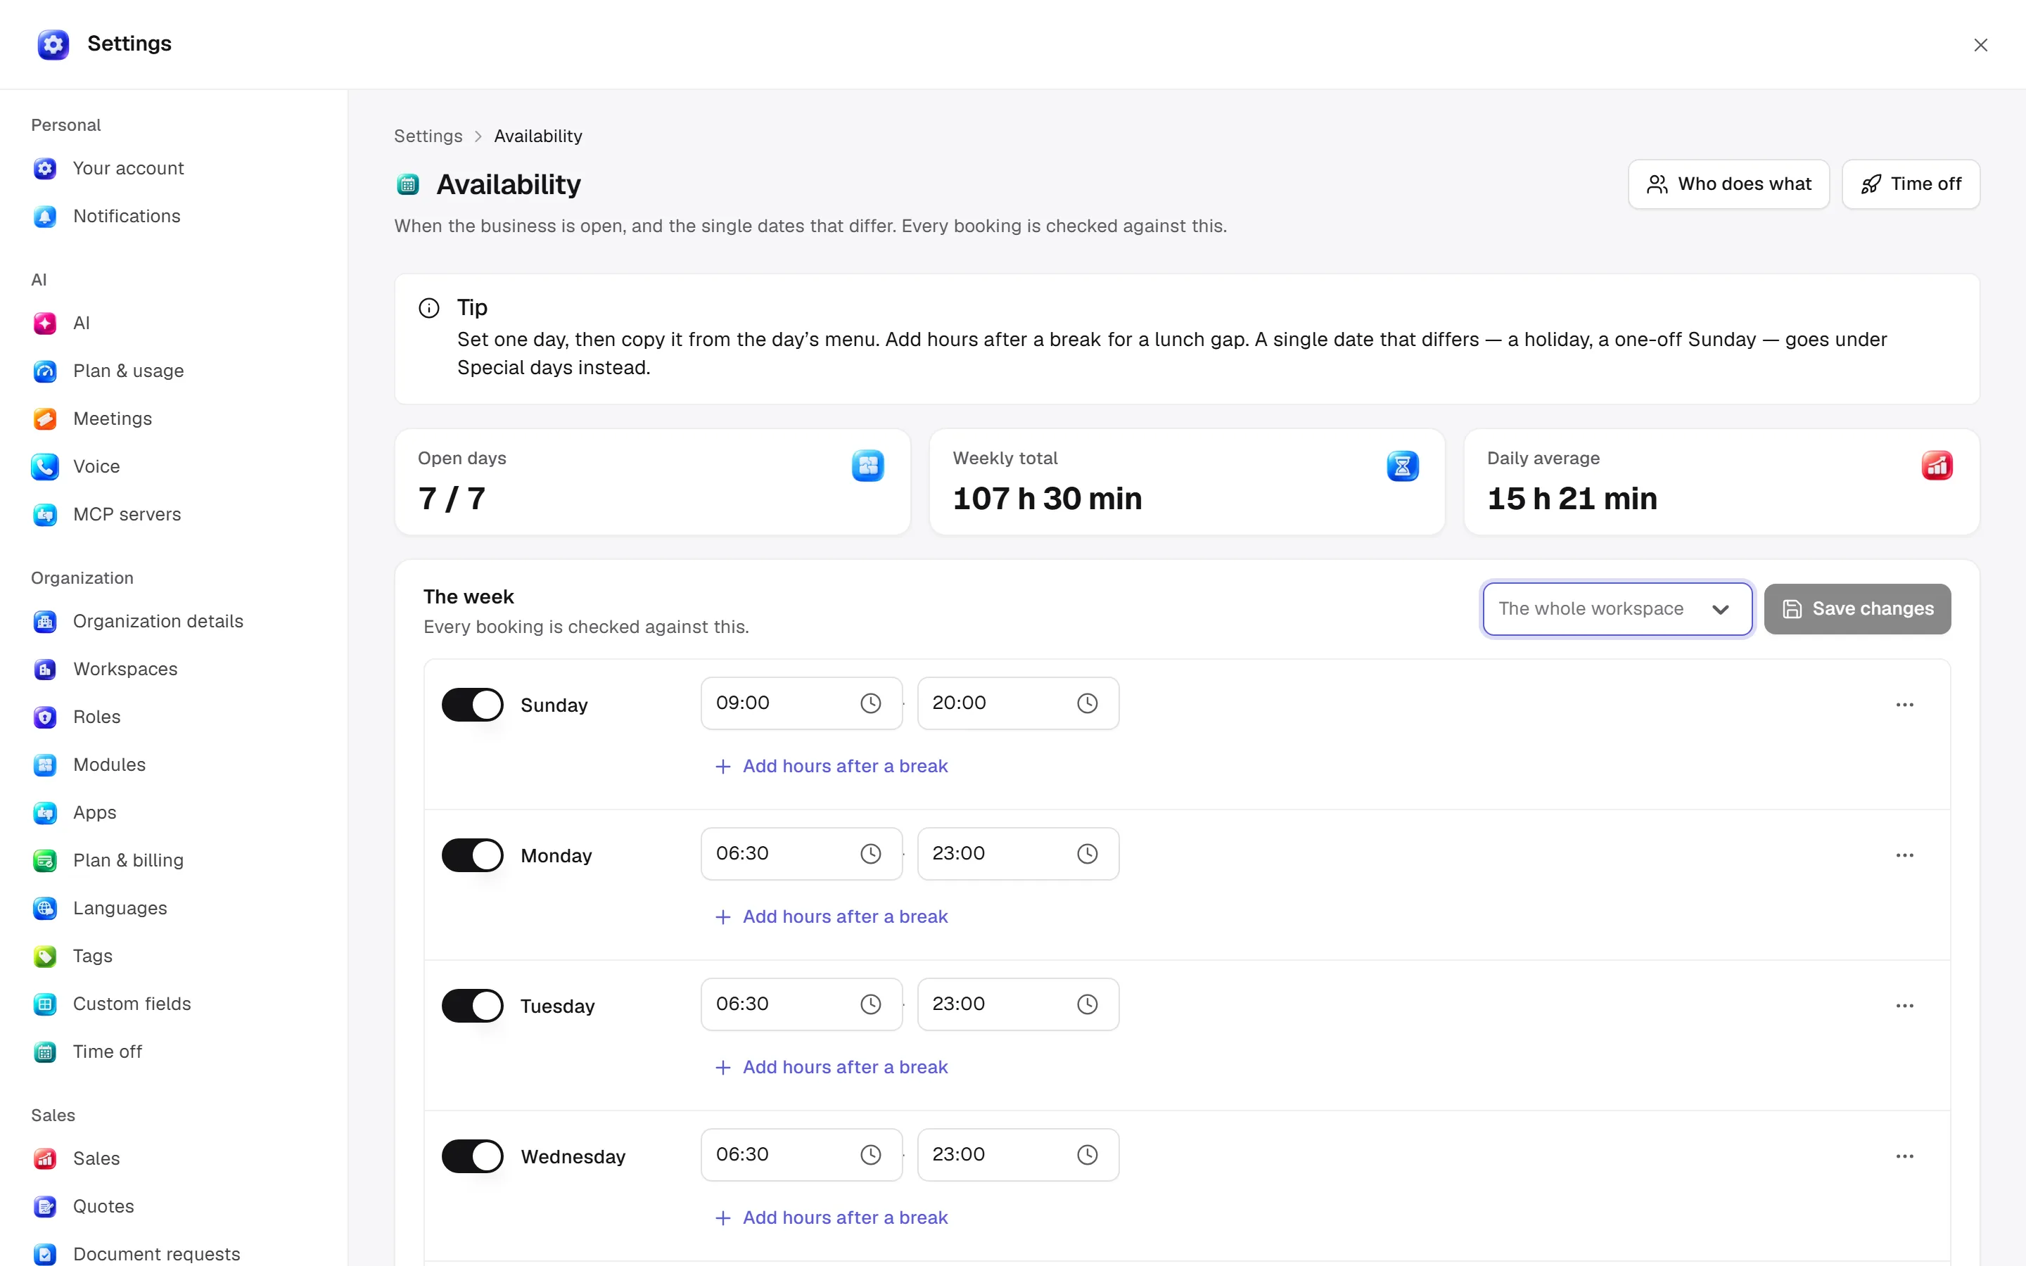Viewport: 2026px width, 1266px height.
Task: Click the Who does what button
Action: click(1728, 184)
